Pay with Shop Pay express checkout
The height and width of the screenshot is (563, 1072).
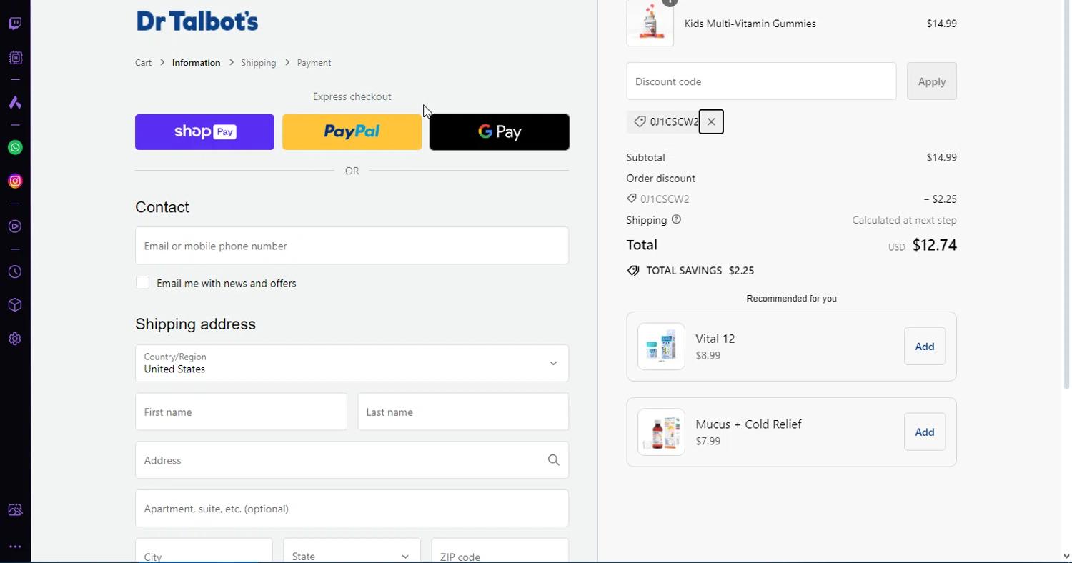204,132
